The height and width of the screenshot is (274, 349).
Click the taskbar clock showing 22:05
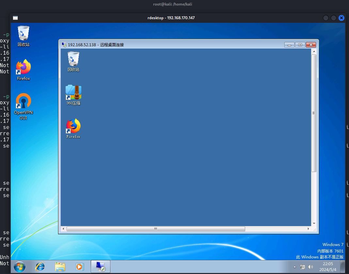328,267
